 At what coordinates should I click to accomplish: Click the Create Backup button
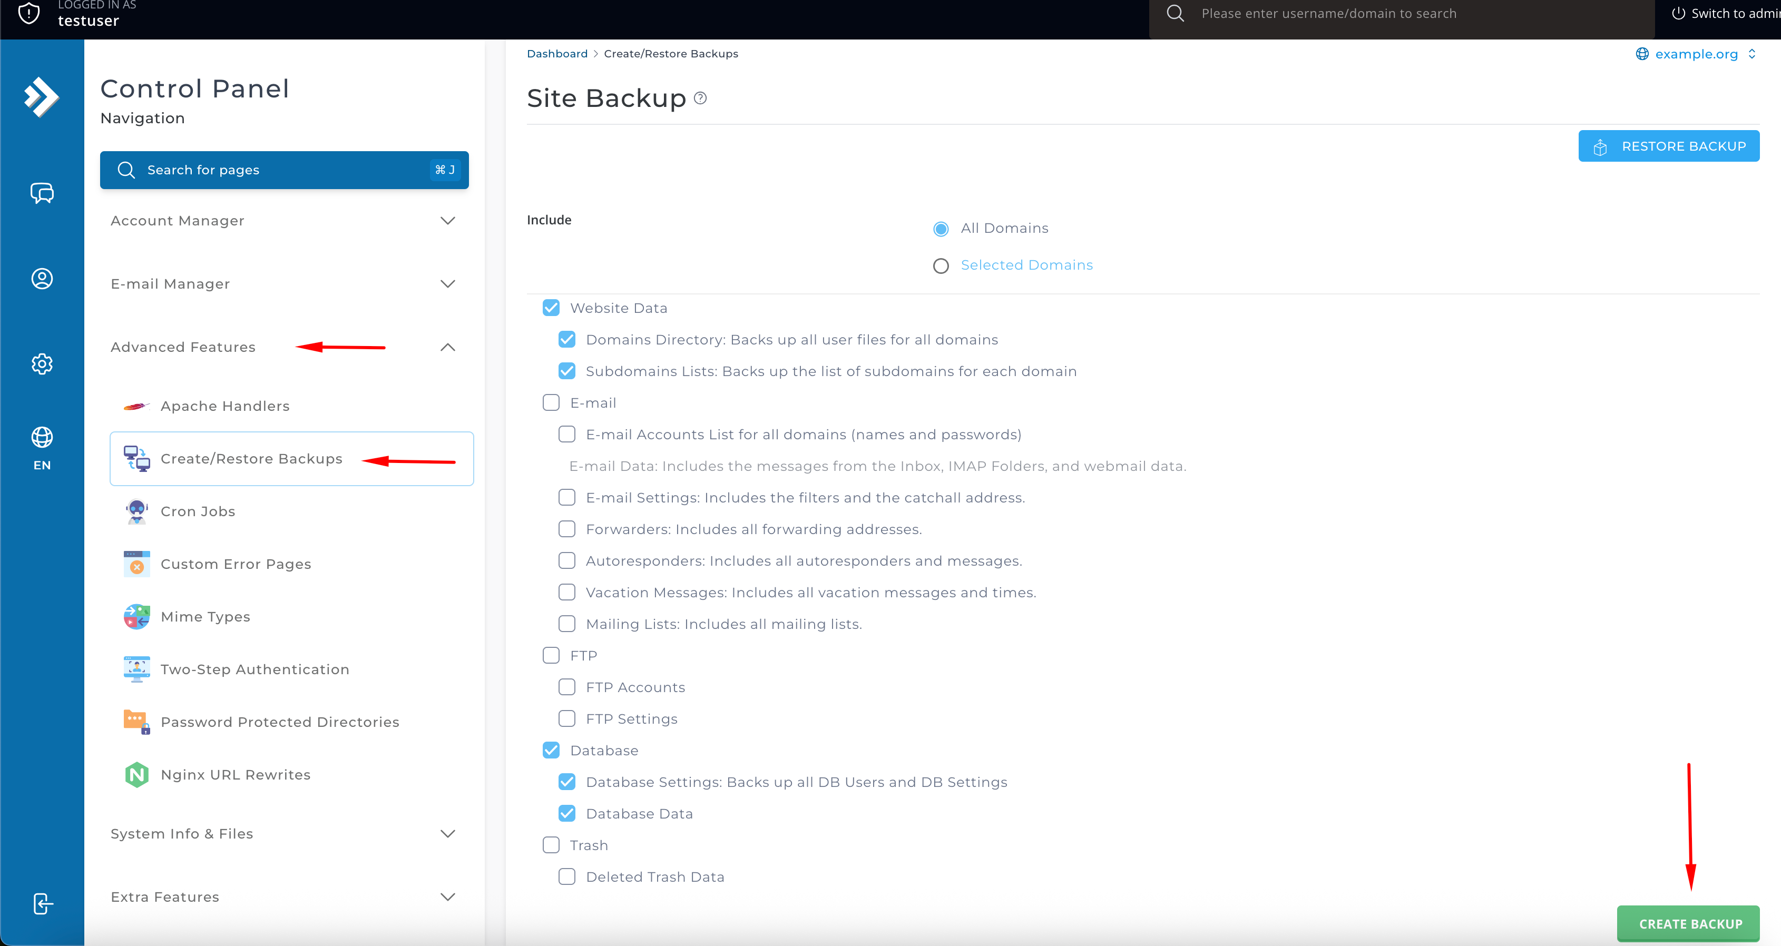click(x=1689, y=923)
